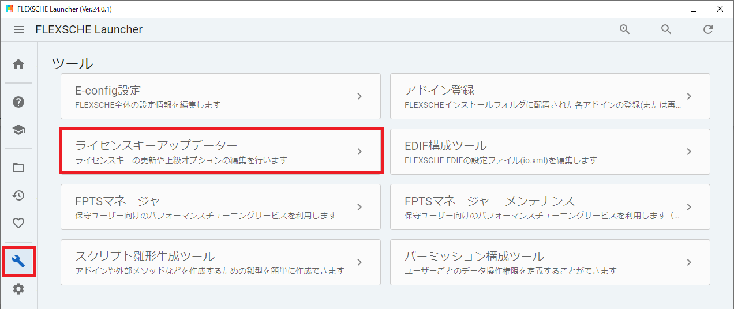
Task: Open the hamburger navigation menu
Action: (19, 29)
